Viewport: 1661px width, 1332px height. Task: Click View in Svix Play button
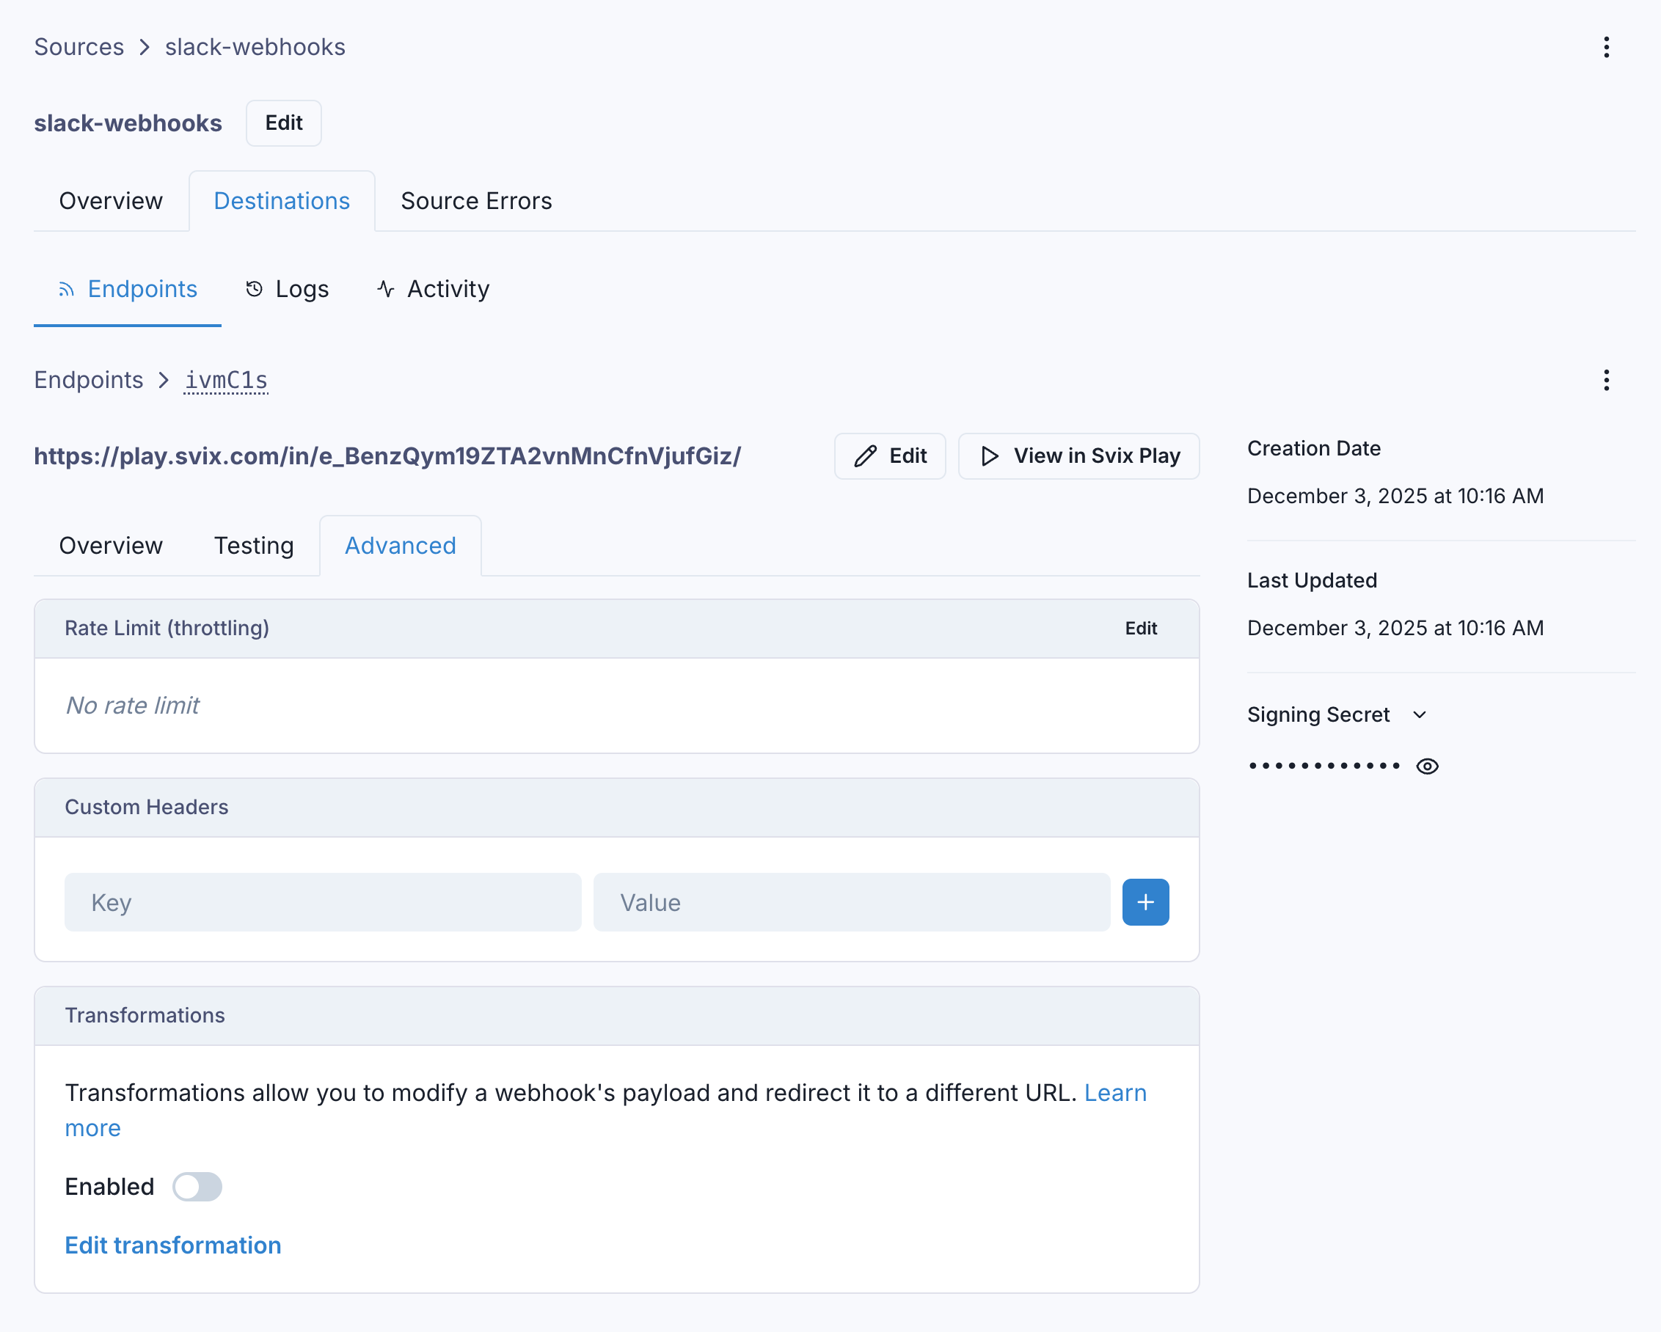point(1078,456)
